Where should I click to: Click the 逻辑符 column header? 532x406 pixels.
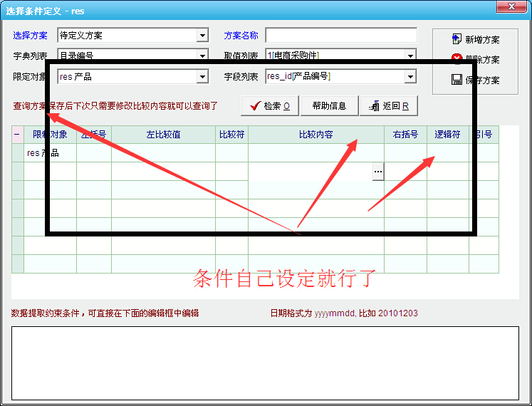(x=447, y=134)
